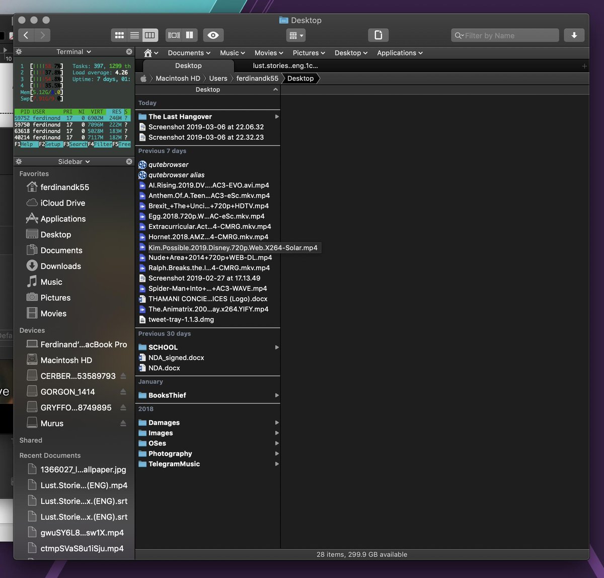The height and width of the screenshot is (578, 604).
Task: Open Pictures menu in favorites bar
Action: click(x=309, y=53)
